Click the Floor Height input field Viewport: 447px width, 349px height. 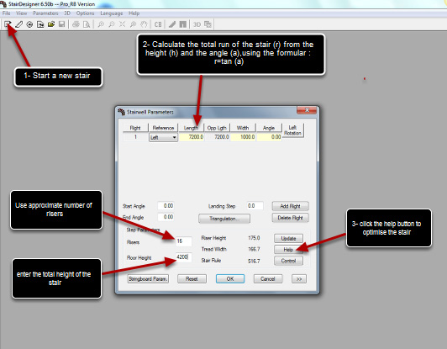coord(184,257)
